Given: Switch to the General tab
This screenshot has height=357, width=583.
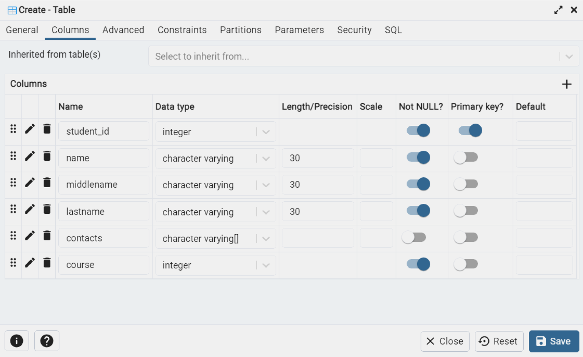Looking at the screenshot, I should [22, 30].
